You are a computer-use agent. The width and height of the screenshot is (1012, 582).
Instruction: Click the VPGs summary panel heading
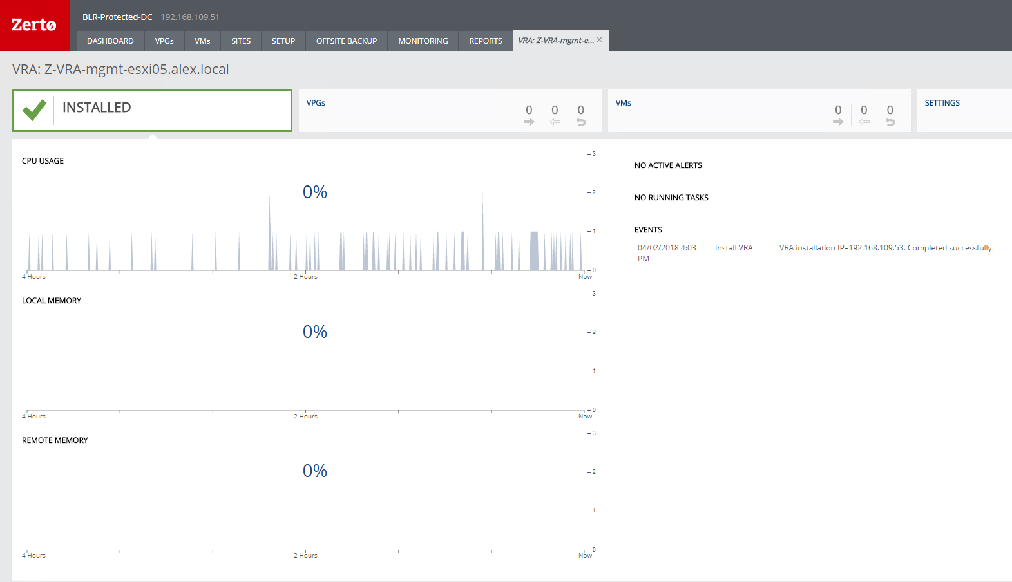[x=316, y=103]
